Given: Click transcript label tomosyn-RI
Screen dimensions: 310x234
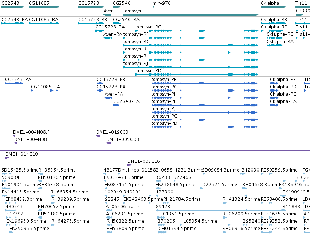Looking at the screenshot, I should point(136,56).
